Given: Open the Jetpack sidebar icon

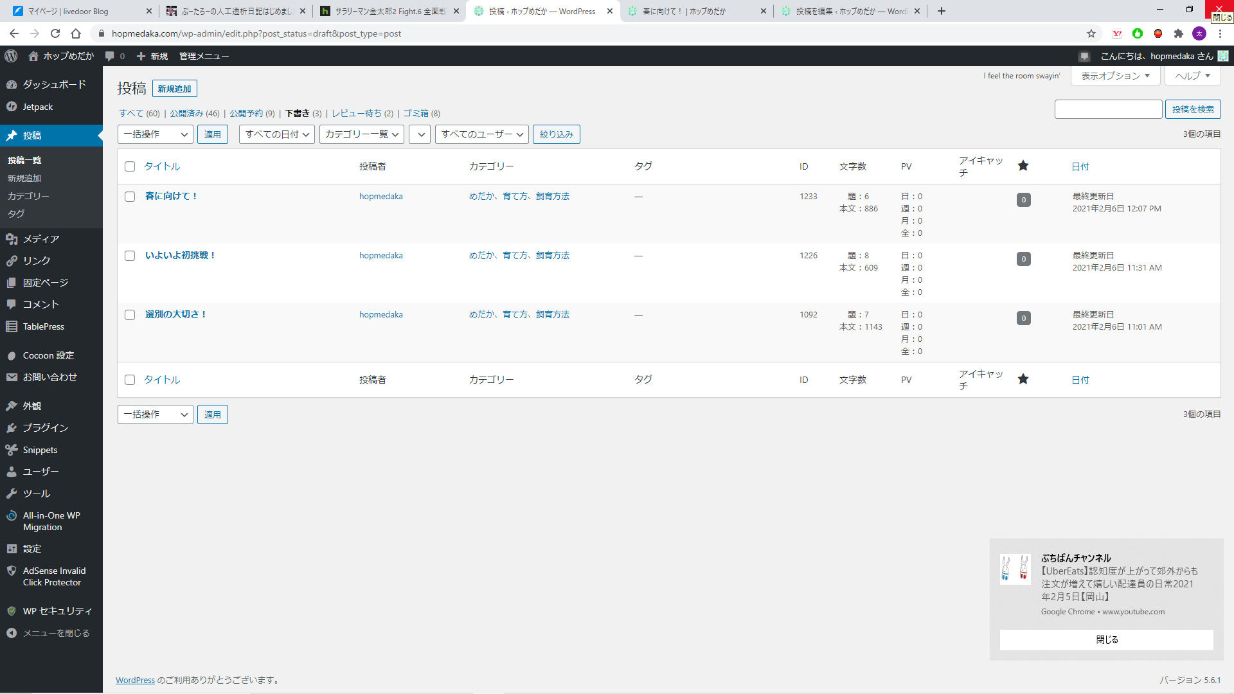Looking at the screenshot, I should pos(12,107).
